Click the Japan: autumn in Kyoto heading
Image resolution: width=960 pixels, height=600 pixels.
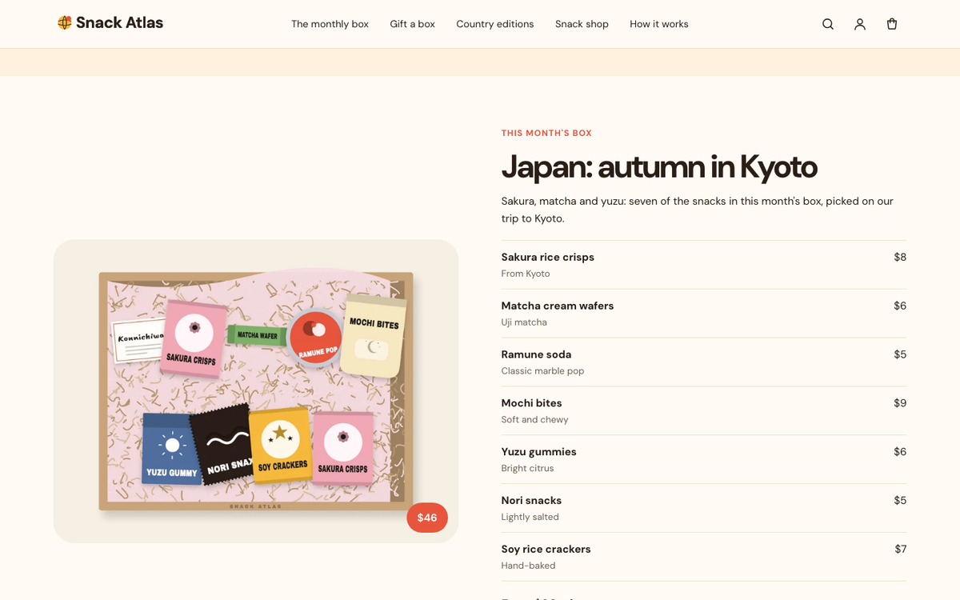[x=659, y=166]
